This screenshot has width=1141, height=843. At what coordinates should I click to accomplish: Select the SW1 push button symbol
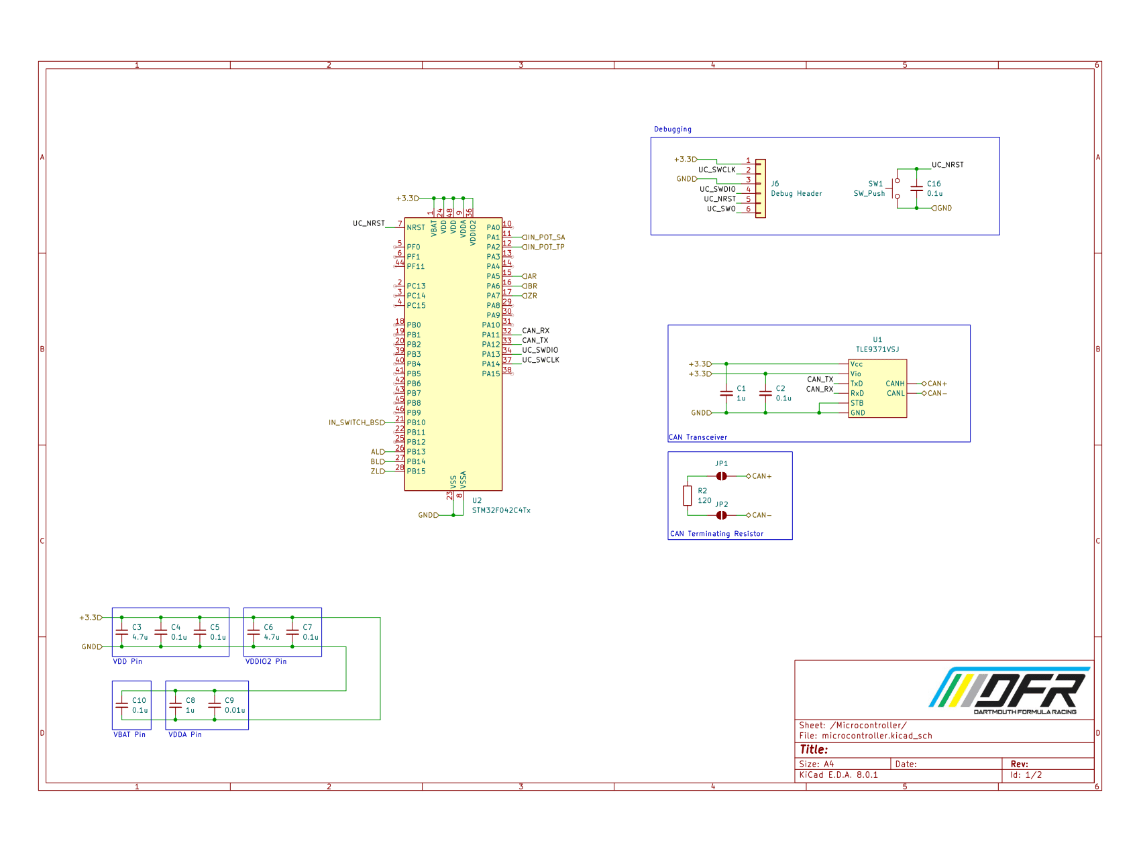click(895, 188)
